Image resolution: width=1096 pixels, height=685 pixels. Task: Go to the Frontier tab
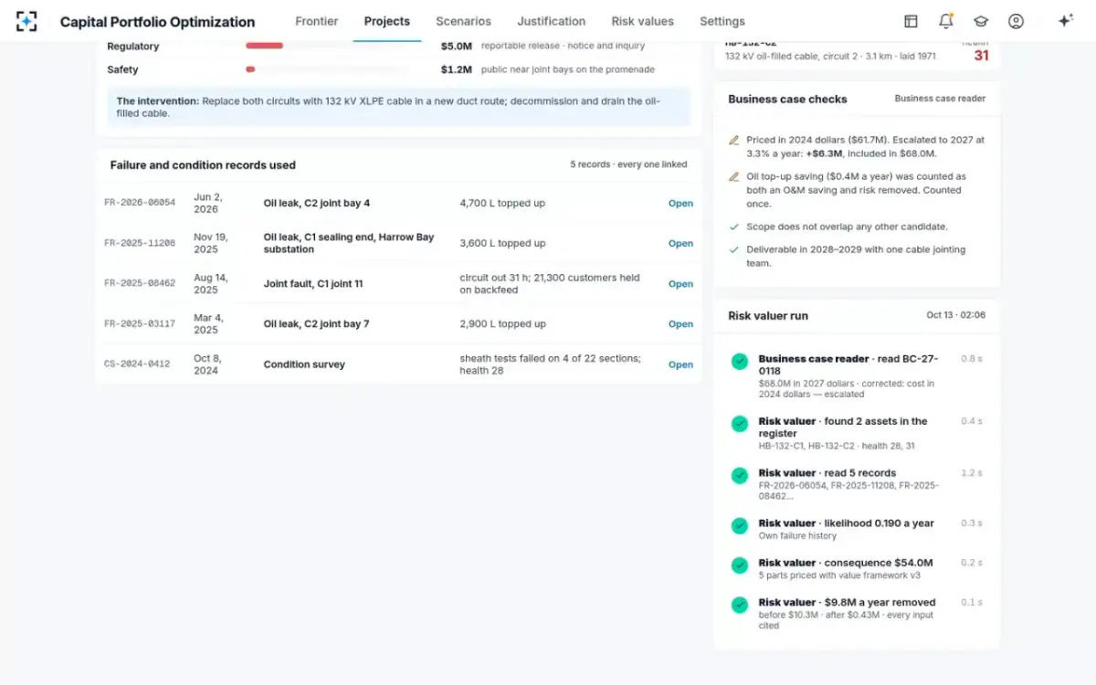316,21
